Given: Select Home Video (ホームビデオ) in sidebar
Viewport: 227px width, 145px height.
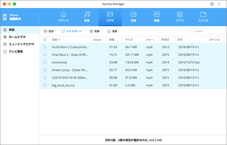Looking at the screenshot, I should coord(20,37).
